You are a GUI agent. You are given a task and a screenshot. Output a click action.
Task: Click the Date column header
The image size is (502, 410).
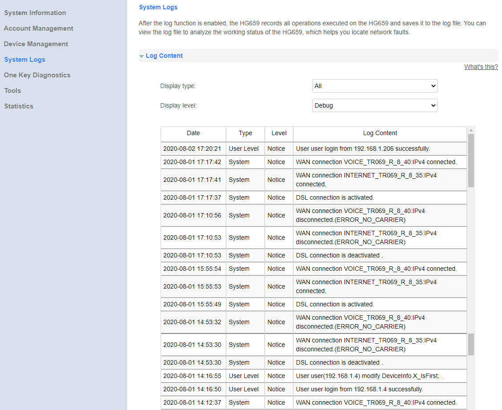pos(194,133)
